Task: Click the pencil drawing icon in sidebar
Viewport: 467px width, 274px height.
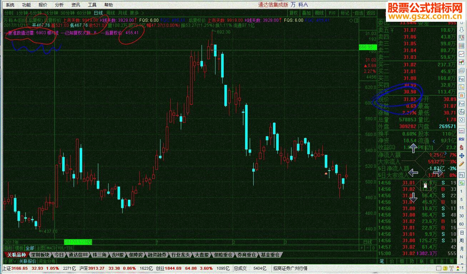Action: coord(462,164)
